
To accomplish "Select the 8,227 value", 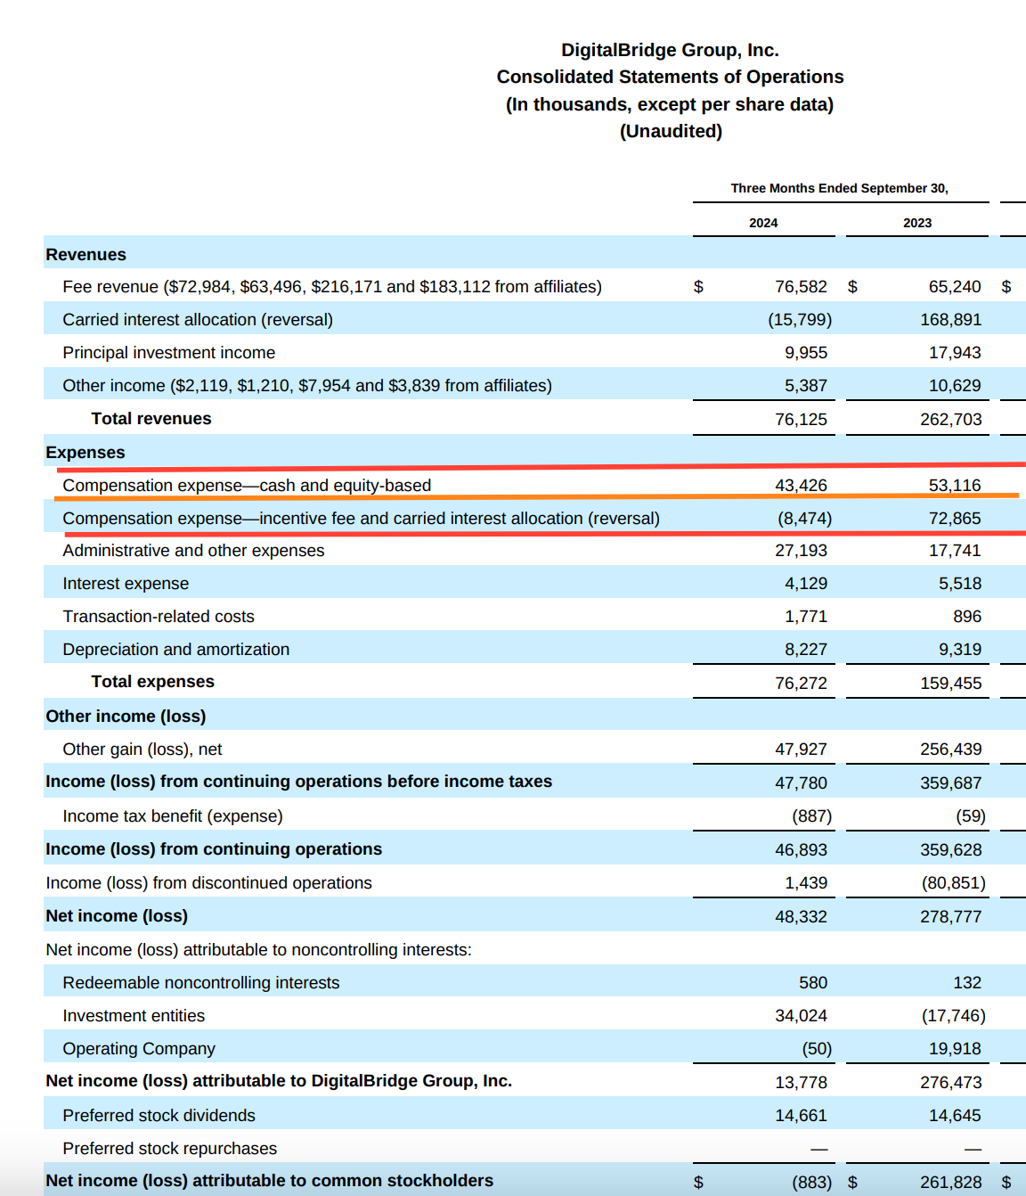I will point(806,650).
